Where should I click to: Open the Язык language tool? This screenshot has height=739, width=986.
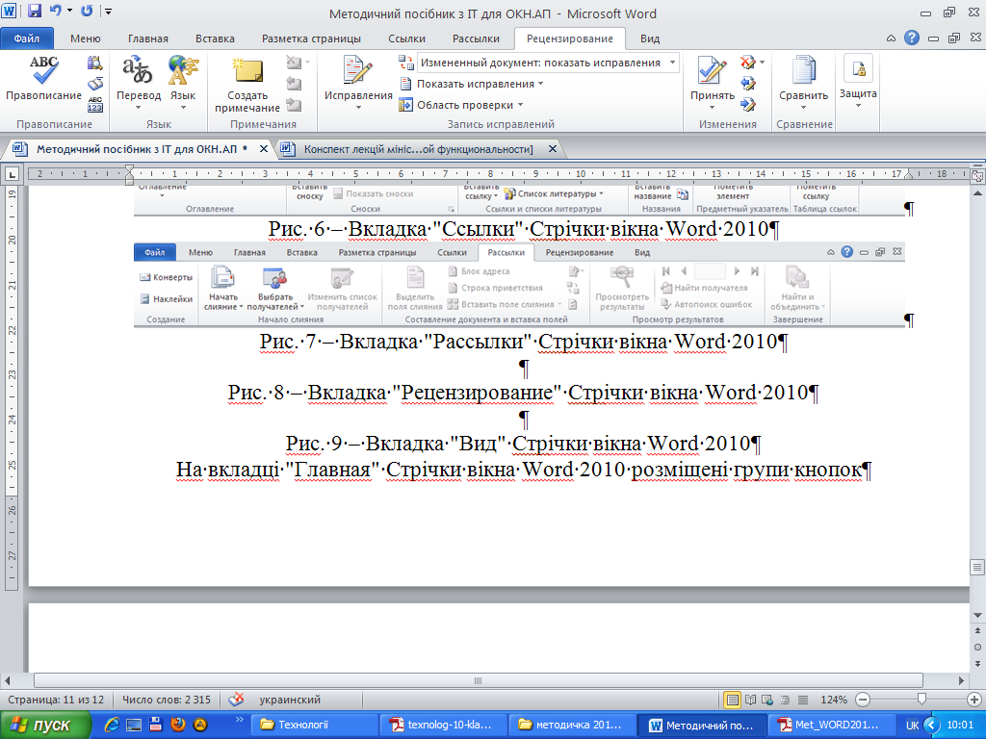pos(183,78)
